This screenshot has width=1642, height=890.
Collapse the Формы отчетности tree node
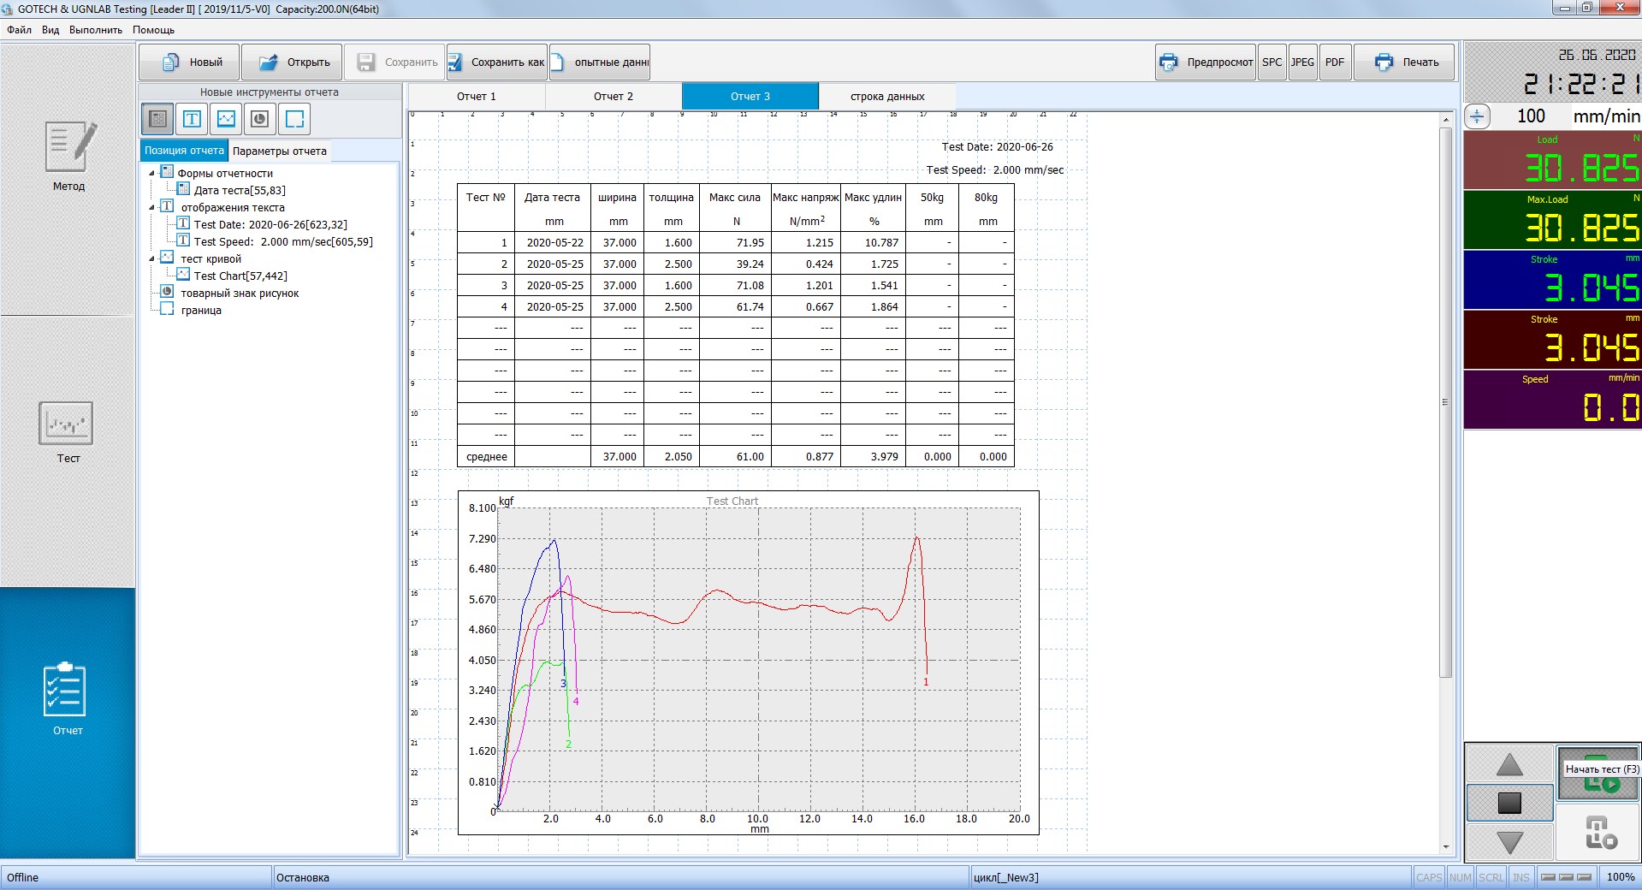point(152,173)
